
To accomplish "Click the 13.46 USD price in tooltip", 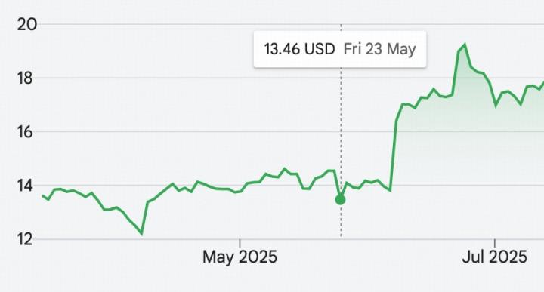I will (x=299, y=49).
